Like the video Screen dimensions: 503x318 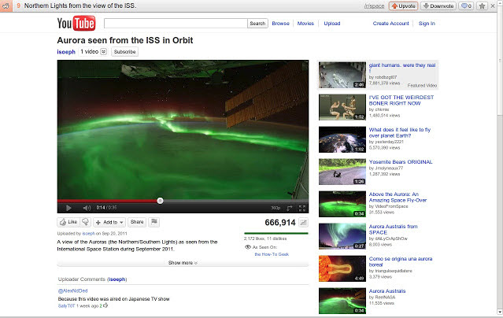(68, 222)
